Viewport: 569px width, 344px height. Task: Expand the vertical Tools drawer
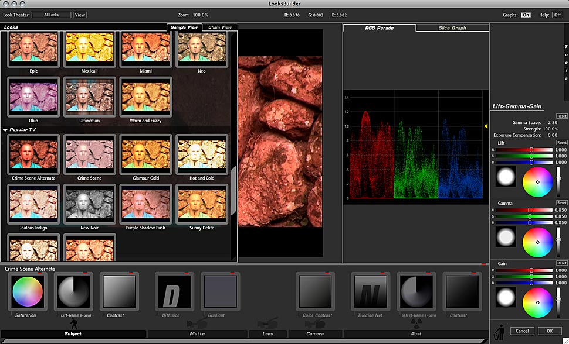pos(566,61)
